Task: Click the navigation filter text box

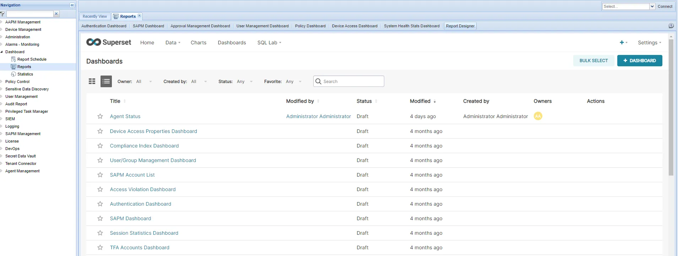Action: click(30, 14)
